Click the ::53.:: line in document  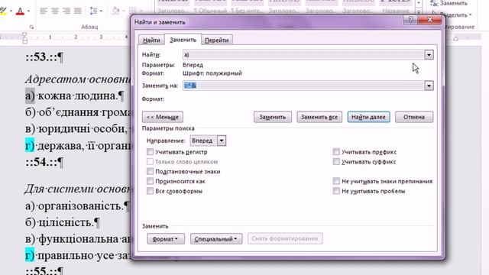coord(44,57)
